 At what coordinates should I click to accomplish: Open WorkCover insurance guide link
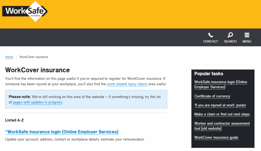click(x=216, y=137)
